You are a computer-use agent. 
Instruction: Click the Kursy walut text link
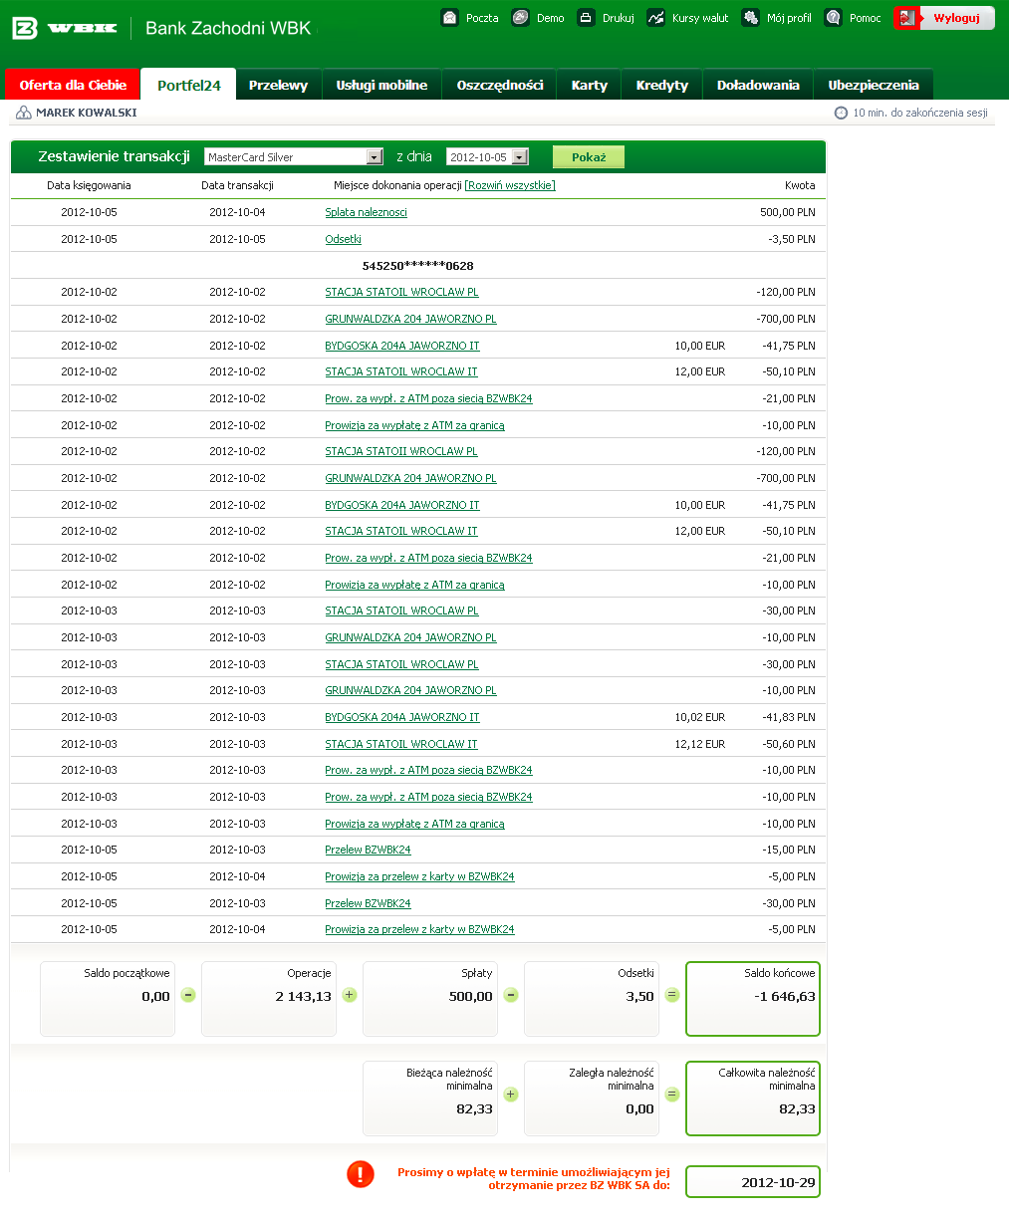[700, 18]
